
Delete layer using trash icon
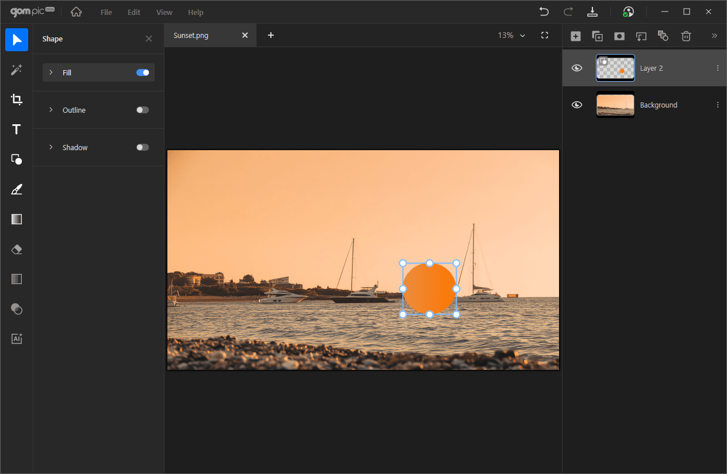tap(686, 36)
